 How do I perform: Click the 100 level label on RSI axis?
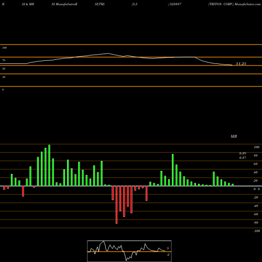pos(4,48)
